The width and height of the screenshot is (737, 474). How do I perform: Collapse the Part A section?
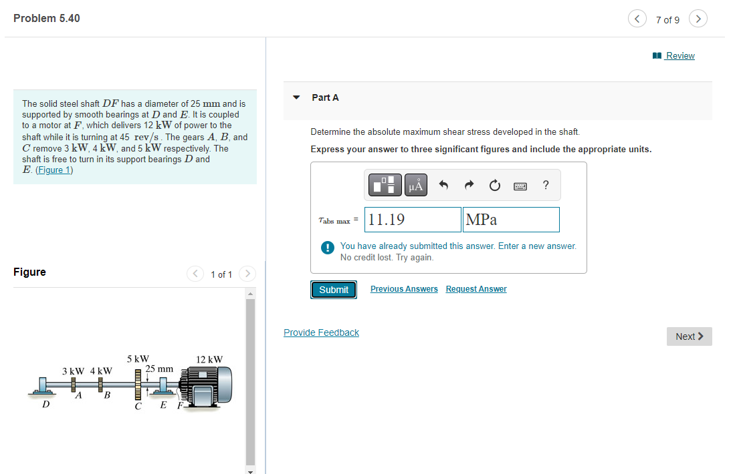296,97
